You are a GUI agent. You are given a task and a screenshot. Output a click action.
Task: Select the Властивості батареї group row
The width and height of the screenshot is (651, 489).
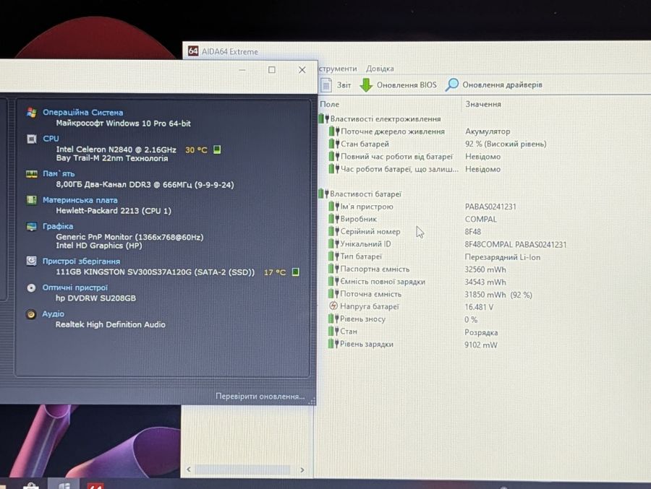click(x=360, y=194)
